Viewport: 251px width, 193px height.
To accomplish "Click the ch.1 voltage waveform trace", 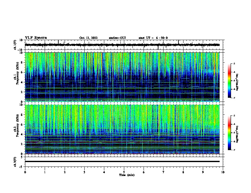I will click(122, 45).
